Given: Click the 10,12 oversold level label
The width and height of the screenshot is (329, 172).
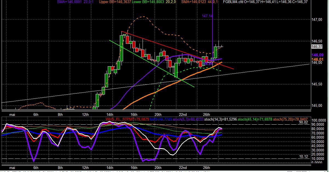Looking at the screenshot, I should (304, 156).
